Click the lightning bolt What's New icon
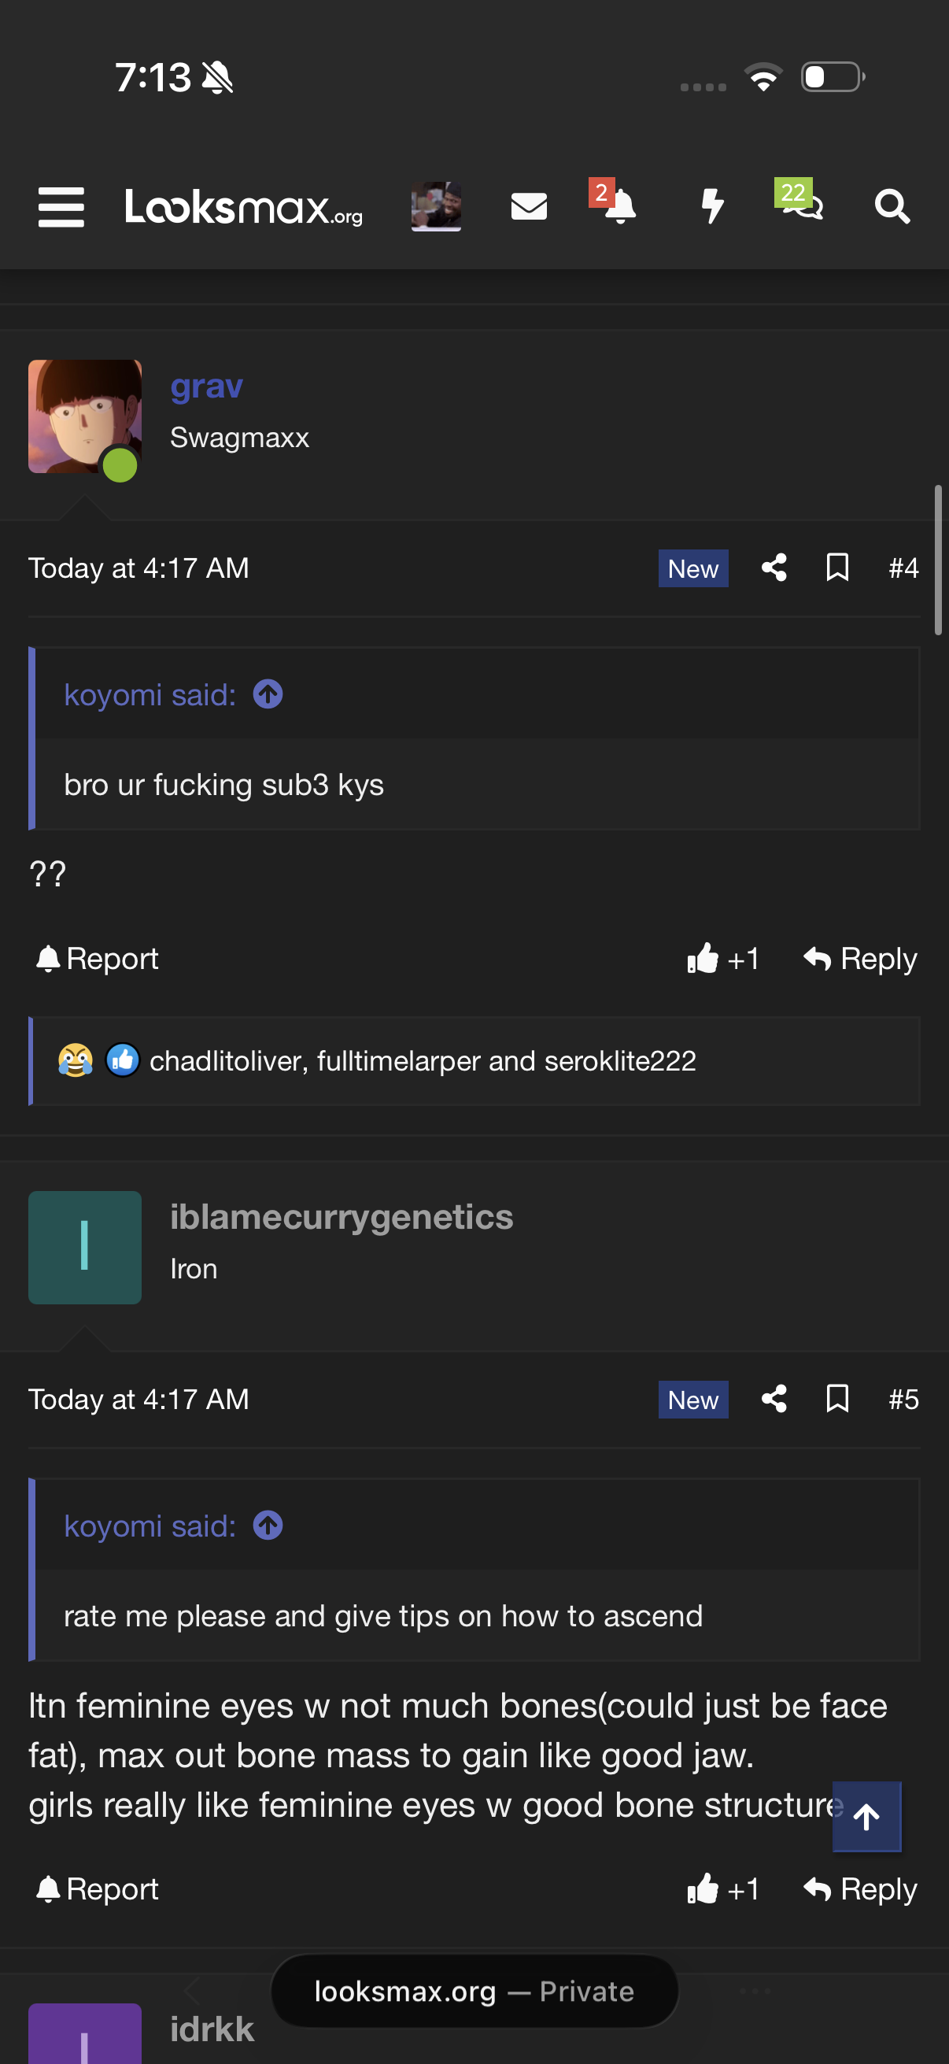The image size is (949, 2064). tap(712, 207)
